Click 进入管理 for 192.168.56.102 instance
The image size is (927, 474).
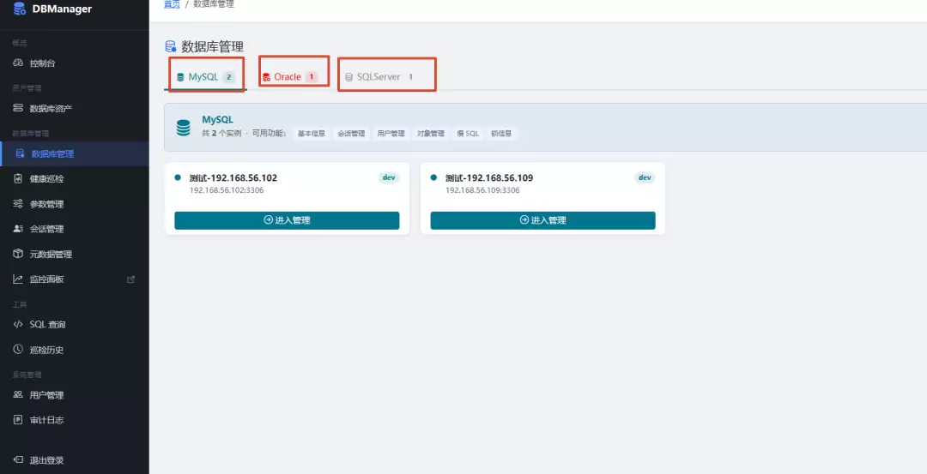287,220
